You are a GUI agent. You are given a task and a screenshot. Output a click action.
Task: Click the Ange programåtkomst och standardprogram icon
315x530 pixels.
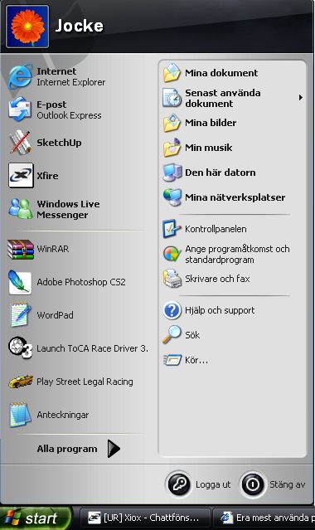(172, 254)
